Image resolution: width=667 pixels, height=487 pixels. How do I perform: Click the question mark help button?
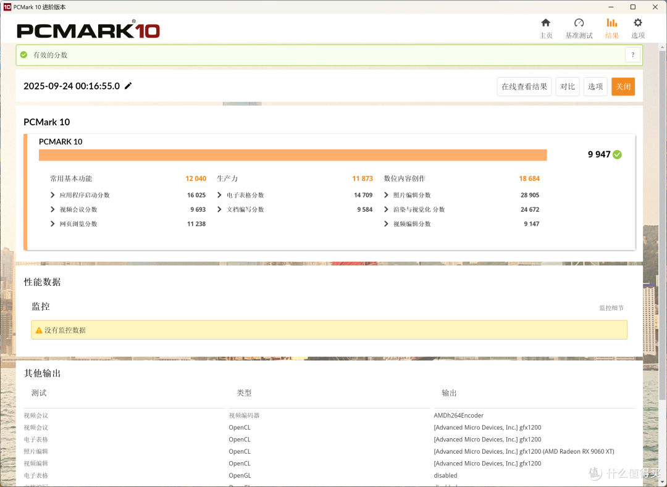pyautogui.click(x=632, y=55)
